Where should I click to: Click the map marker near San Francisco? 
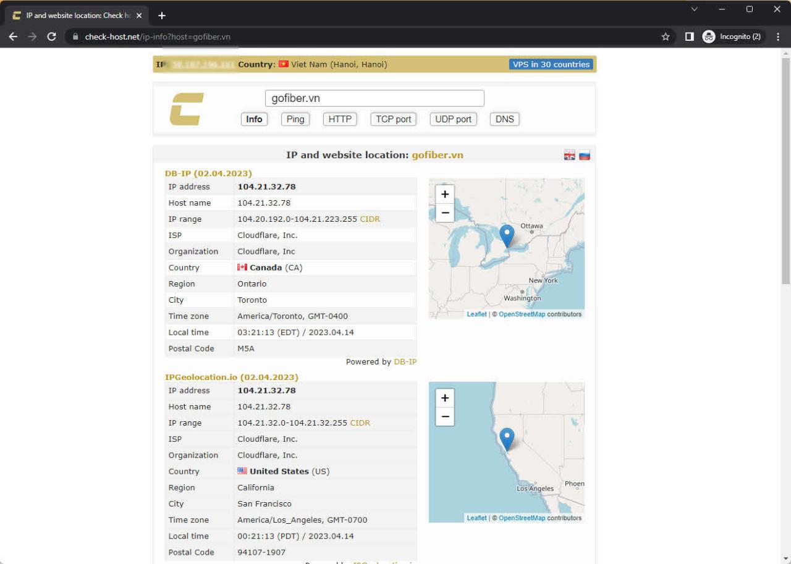point(507,439)
